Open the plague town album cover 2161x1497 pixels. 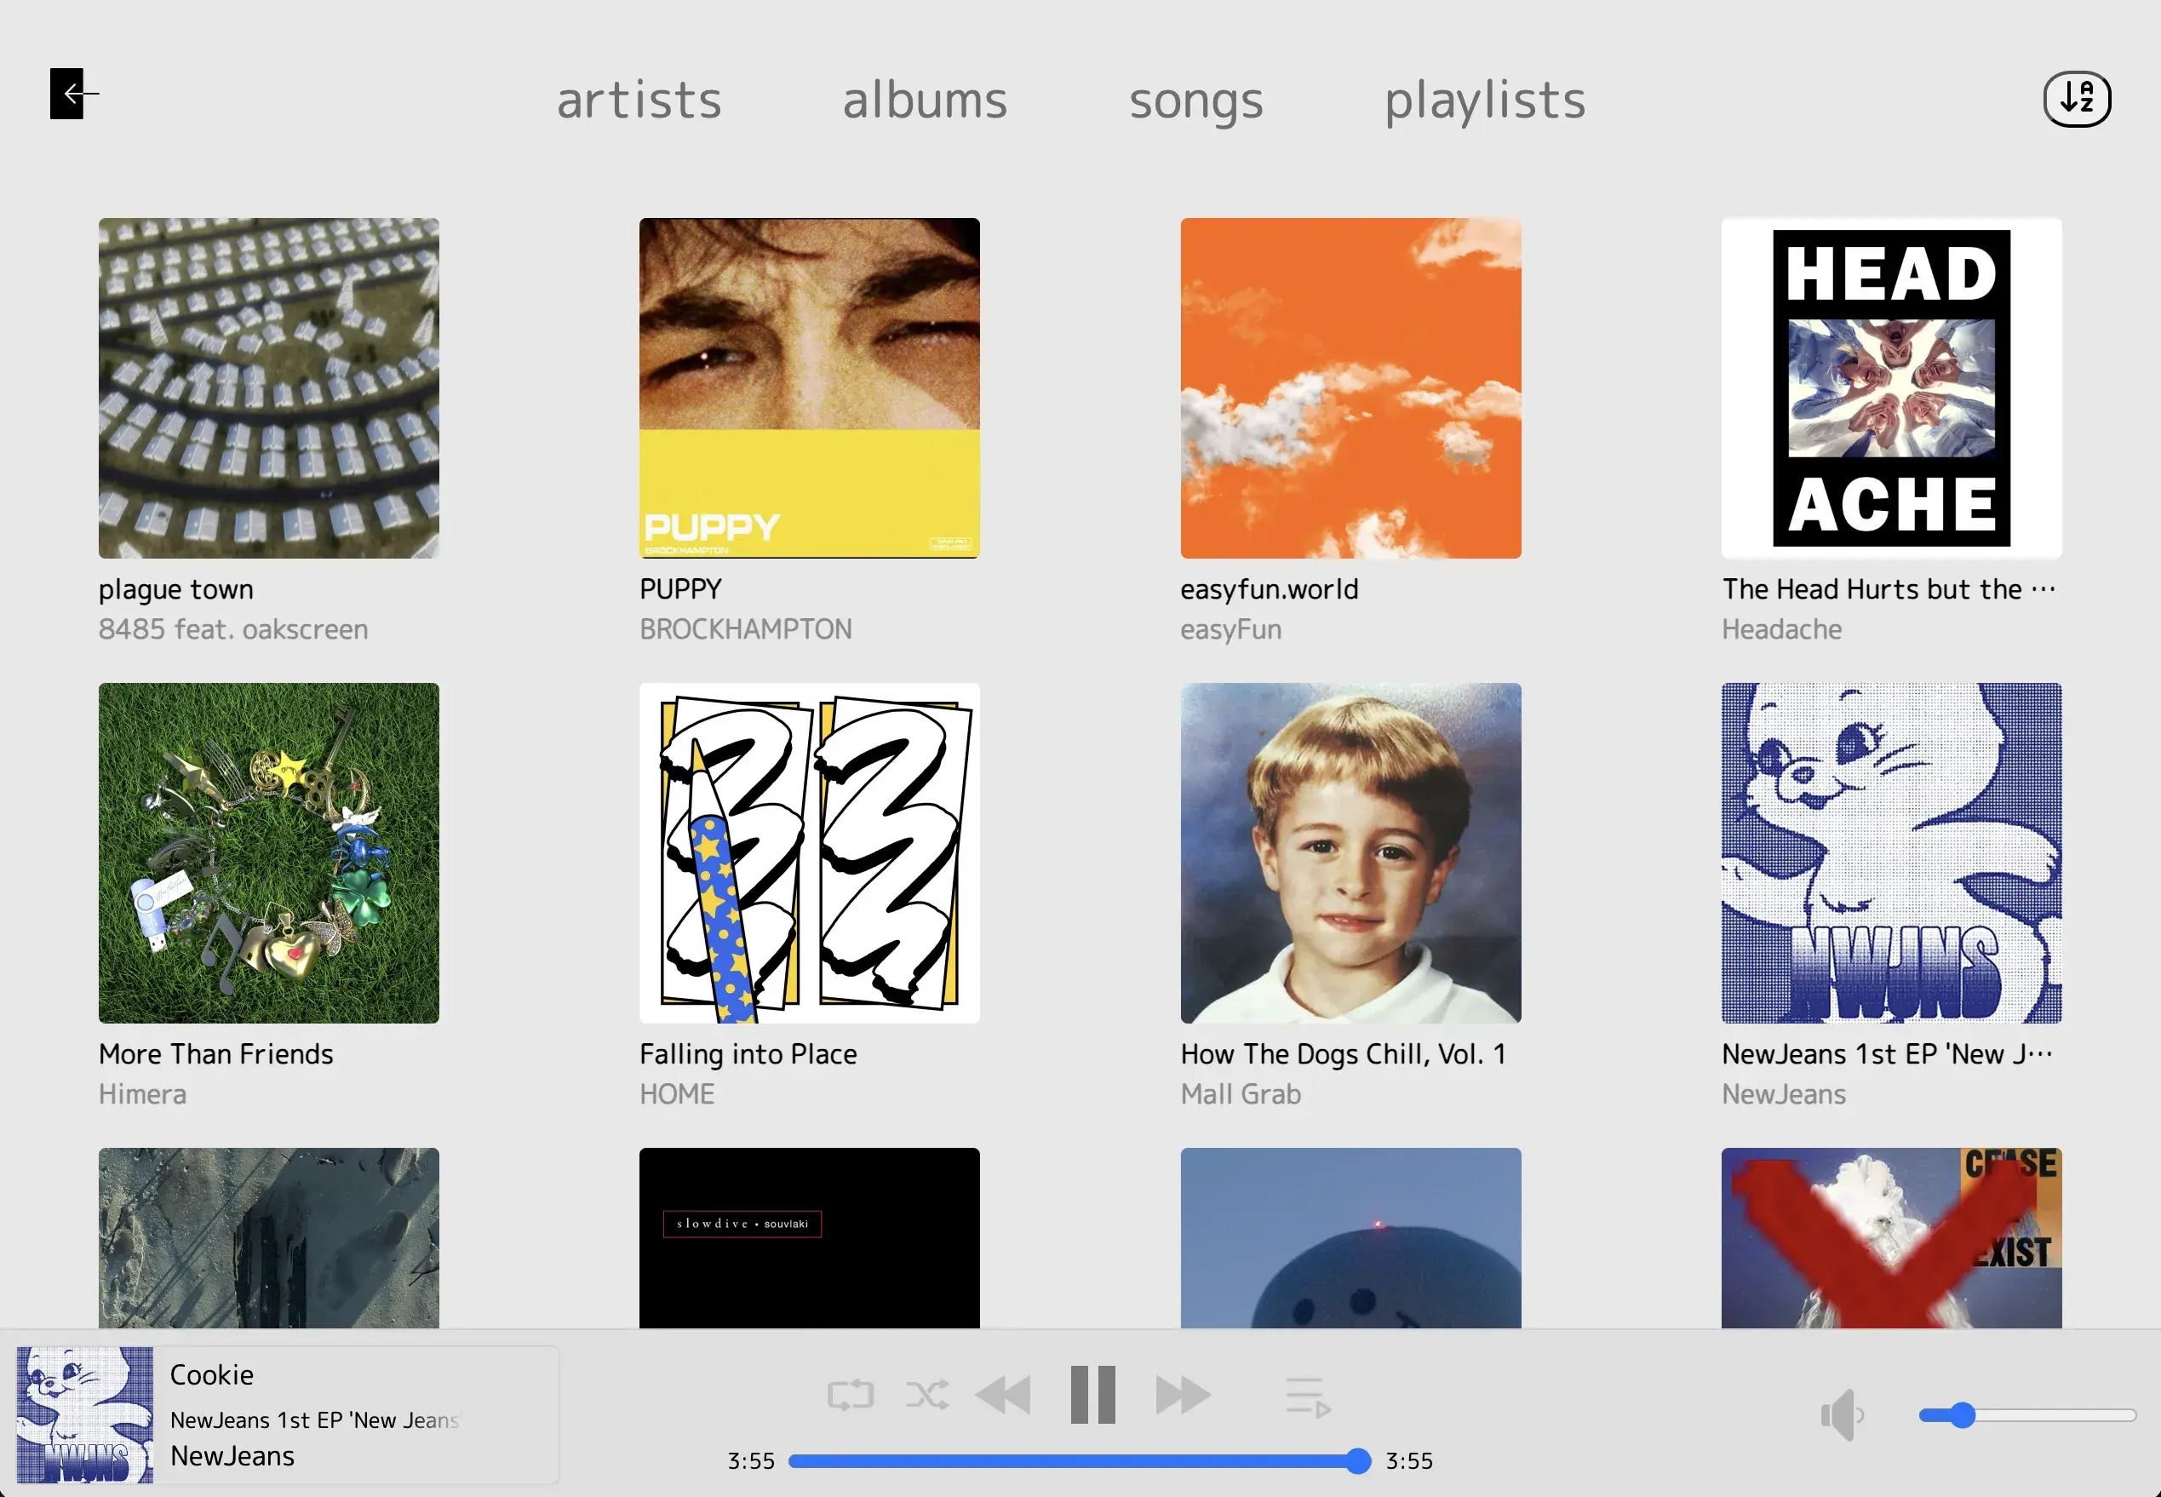pyautogui.click(x=268, y=388)
